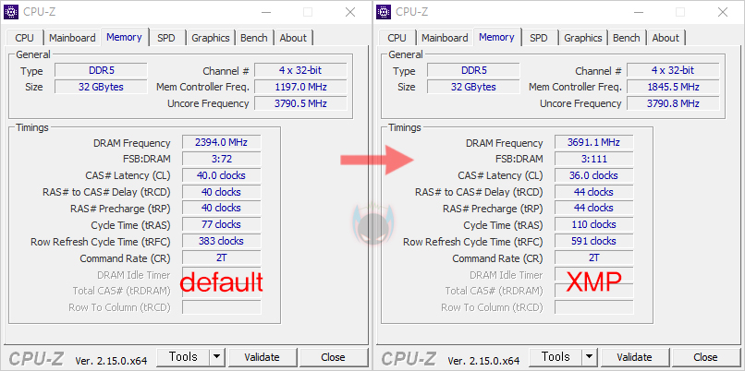
Task: Minimize the left CPU-Z window
Action: pyautogui.click(x=265, y=12)
